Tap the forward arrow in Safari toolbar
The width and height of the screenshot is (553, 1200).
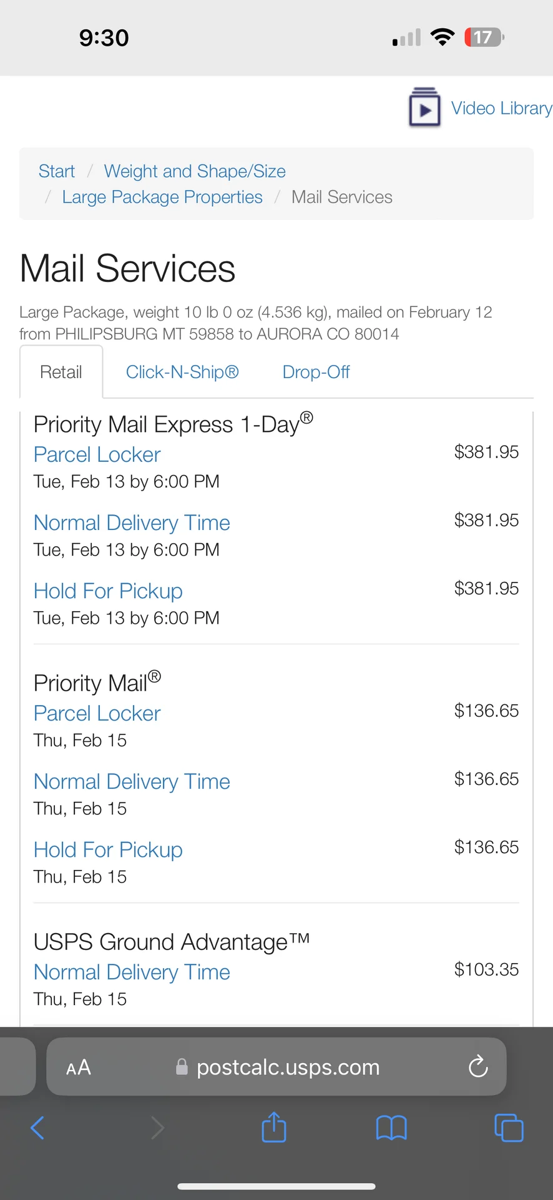click(157, 1128)
